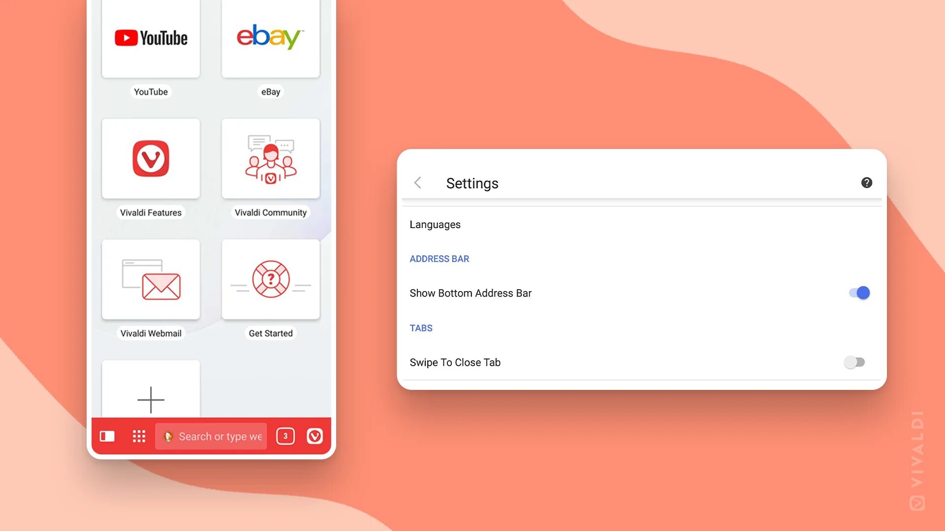This screenshot has width=945, height=531.
Task: Click the tab count badge showing 3
Action: point(285,436)
